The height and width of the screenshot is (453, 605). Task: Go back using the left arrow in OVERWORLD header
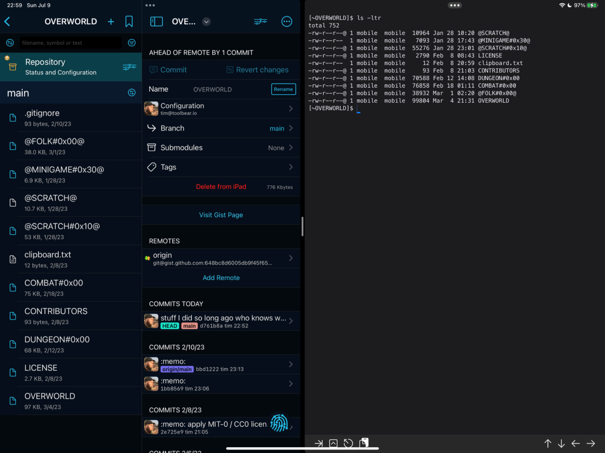coord(8,21)
